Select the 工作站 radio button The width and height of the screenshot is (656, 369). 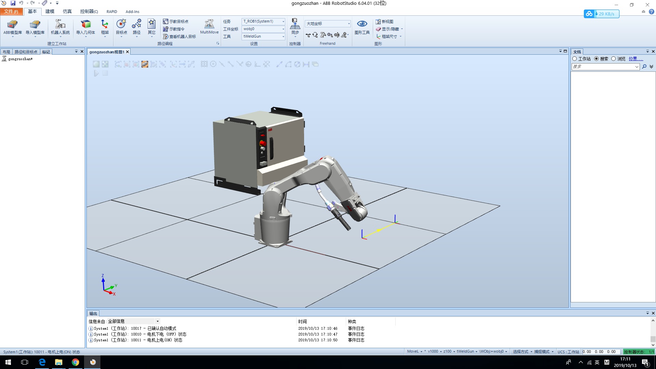pyautogui.click(x=575, y=59)
